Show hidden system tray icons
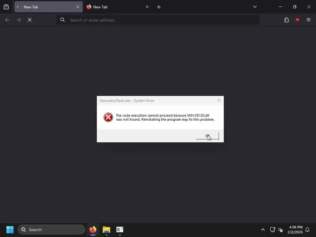This screenshot has height=237, width=316. pos(263,230)
